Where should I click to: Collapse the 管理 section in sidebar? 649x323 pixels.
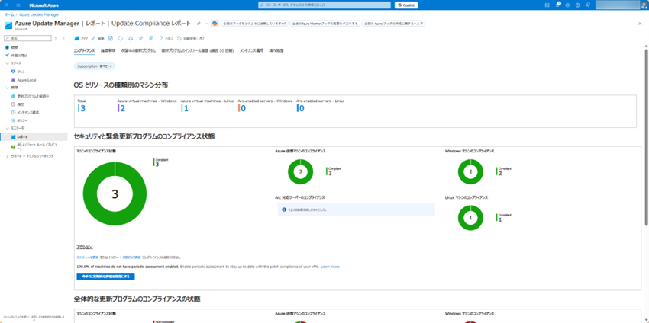pos(6,88)
